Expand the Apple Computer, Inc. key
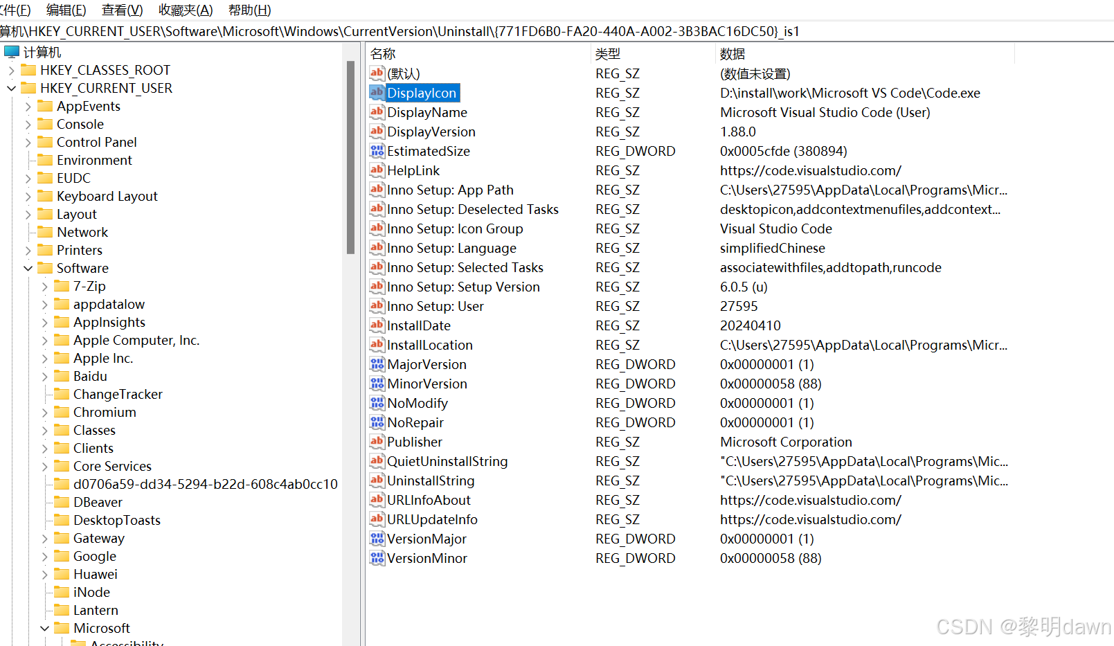1114x646 pixels. tap(44, 340)
